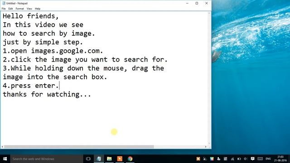Click the vertical scrollbar up arrow
The height and width of the screenshot is (163, 290).
click(209, 13)
